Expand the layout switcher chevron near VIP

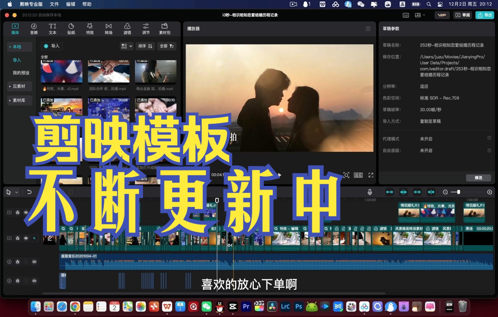[424, 15]
